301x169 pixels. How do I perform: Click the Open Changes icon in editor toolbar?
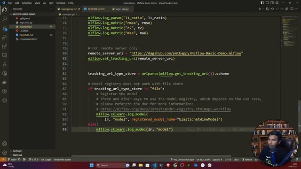click(267, 9)
